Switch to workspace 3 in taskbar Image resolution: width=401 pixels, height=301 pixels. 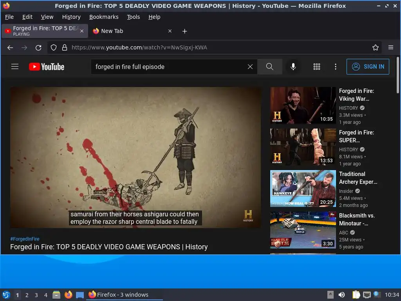click(x=36, y=295)
